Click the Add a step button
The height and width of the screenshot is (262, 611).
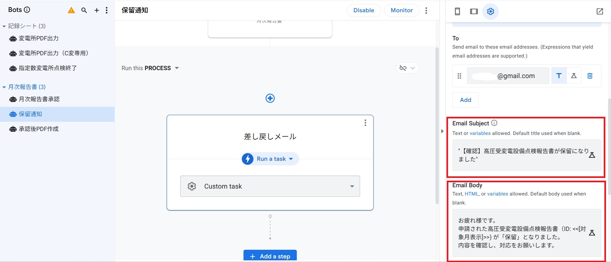[270, 256]
